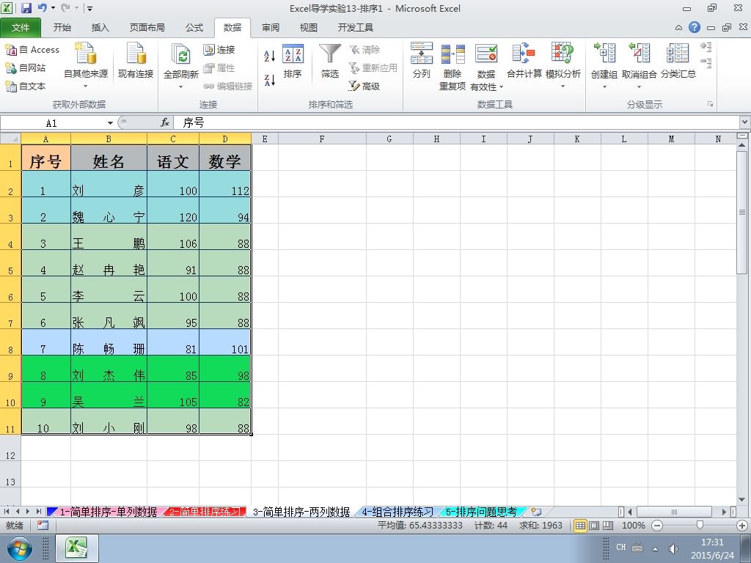The height and width of the screenshot is (563, 751).
Task: Click the Undo icon
Action: coord(42,8)
